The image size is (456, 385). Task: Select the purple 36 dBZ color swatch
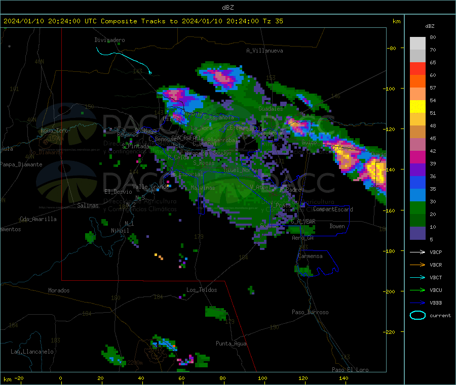pos(417,170)
